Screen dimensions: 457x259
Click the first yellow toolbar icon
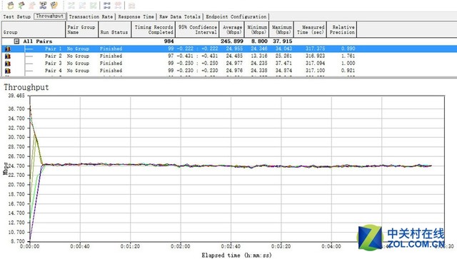[x=11, y=5]
